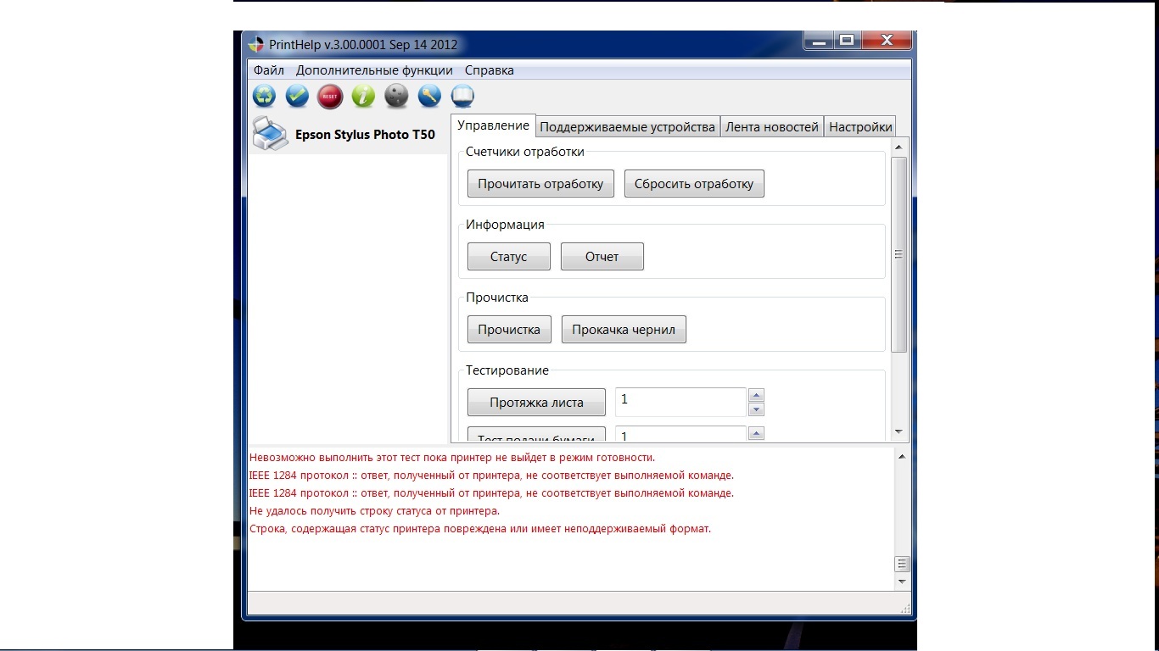Click the green info toolbar icon
1159x651 pixels.
[x=363, y=96]
